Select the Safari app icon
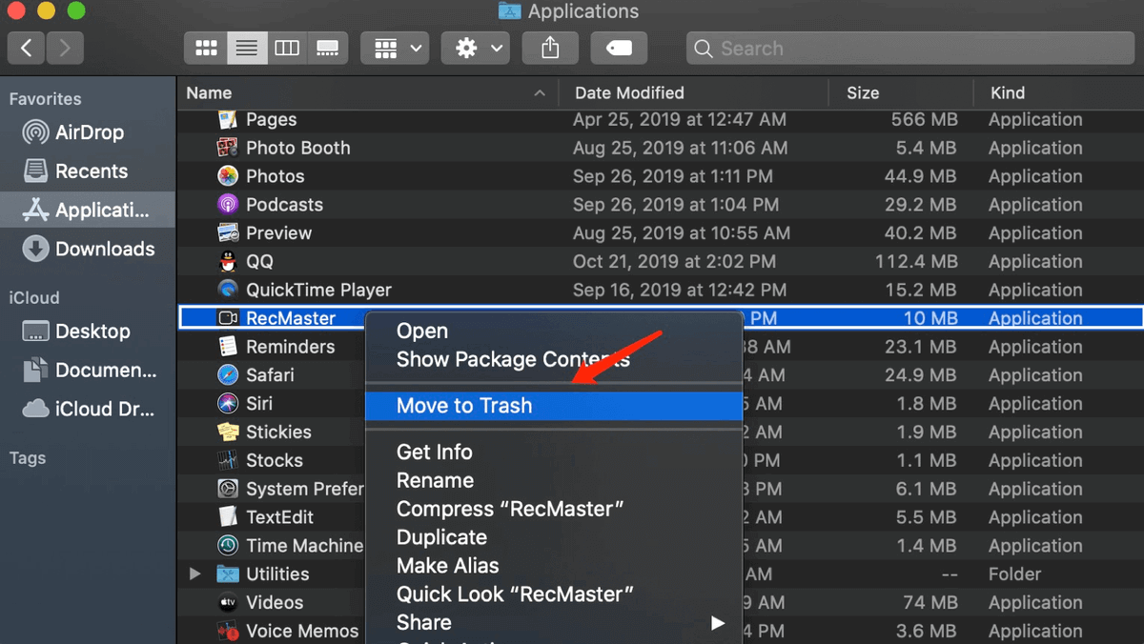Viewport: 1144px width, 644px height. coord(227,375)
